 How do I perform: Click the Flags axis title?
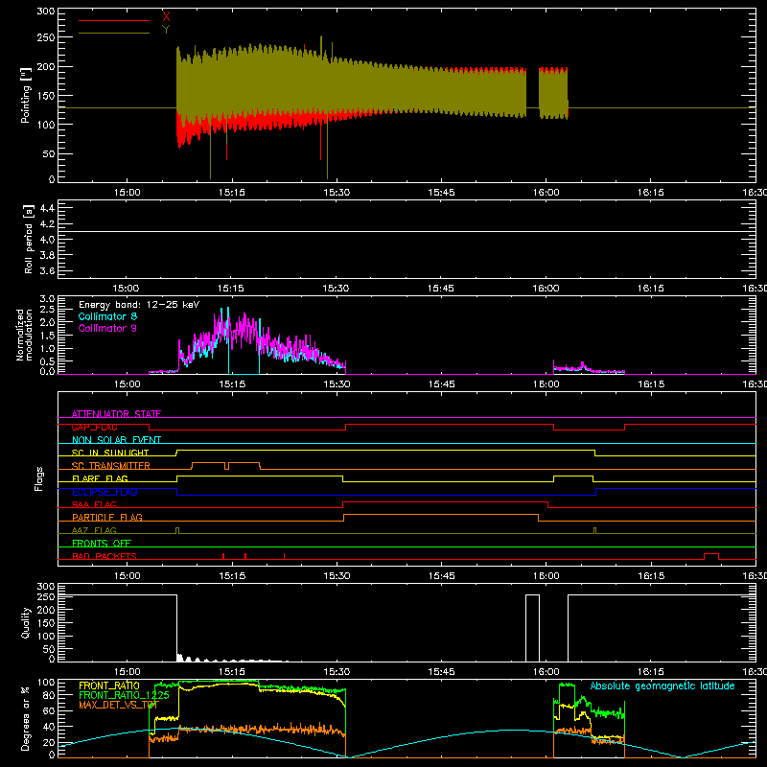tap(38, 478)
